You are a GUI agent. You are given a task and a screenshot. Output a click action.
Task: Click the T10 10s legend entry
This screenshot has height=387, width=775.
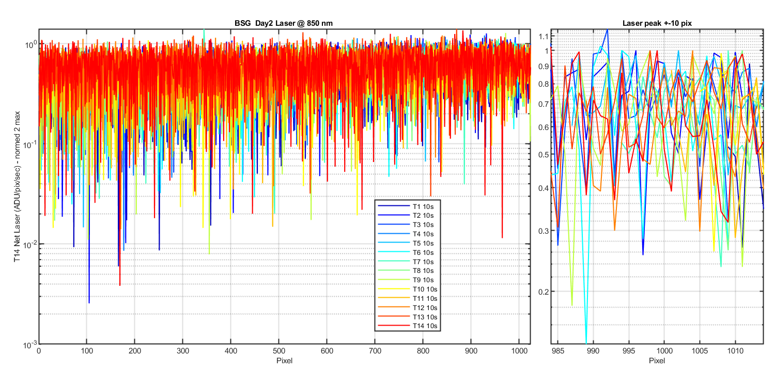407,289
